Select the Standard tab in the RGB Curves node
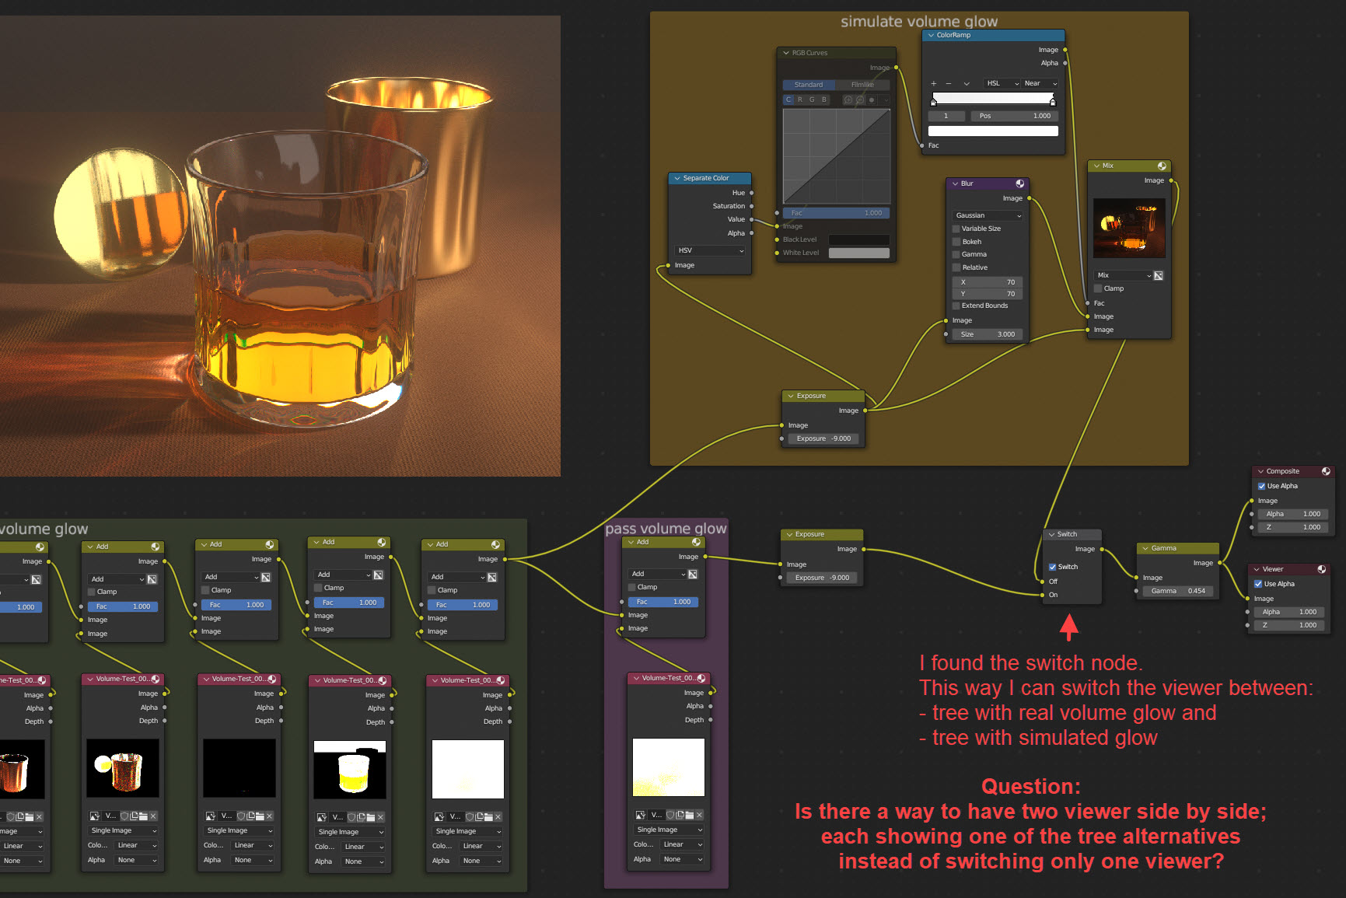1346x898 pixels. click(809, 84)
